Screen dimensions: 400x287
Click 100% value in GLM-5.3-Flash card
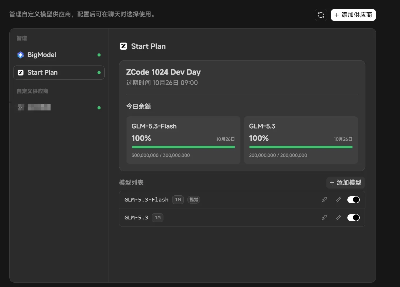pyautogui.click(x=141, y=138)
